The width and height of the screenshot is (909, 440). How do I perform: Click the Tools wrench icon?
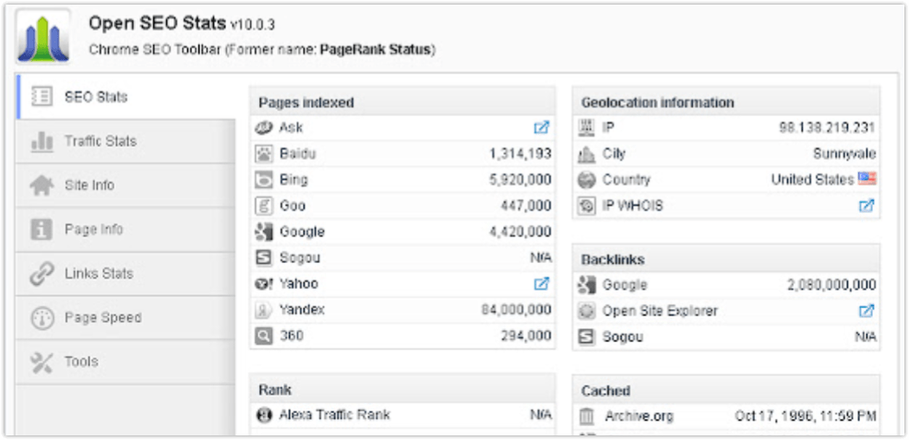pyautogui.click(x=42, y=362)
